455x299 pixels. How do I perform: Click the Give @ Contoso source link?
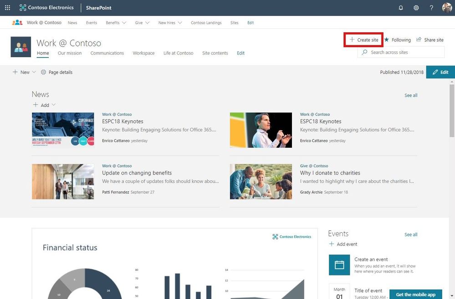[314, 166]
